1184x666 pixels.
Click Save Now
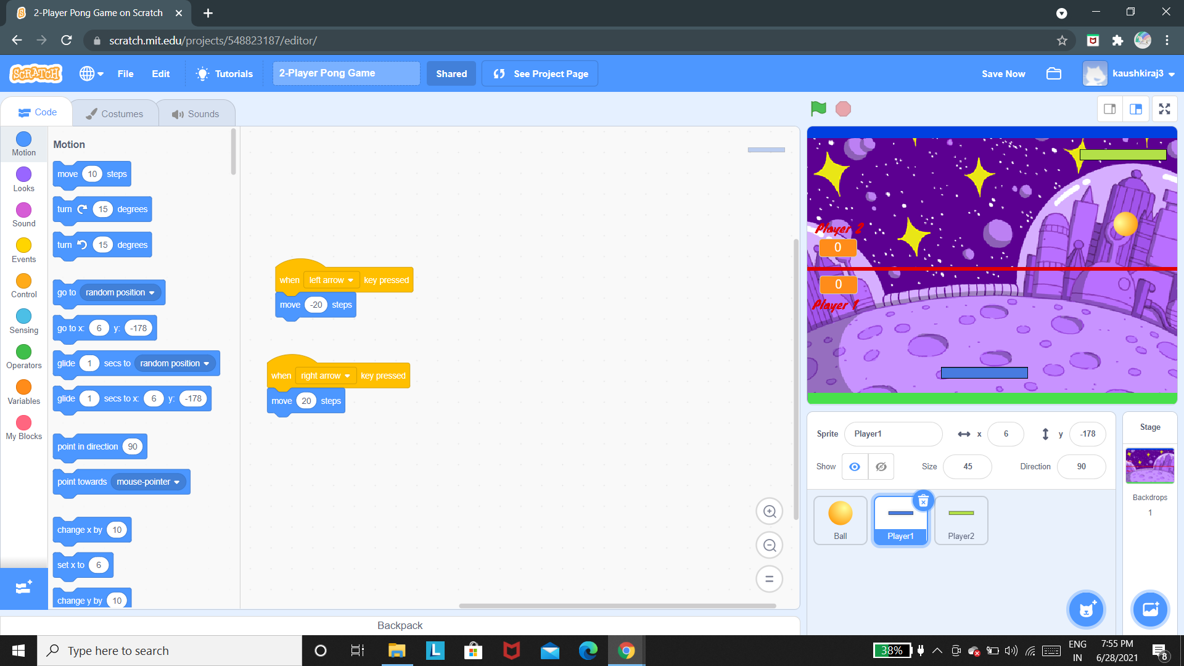[1003, 73]
